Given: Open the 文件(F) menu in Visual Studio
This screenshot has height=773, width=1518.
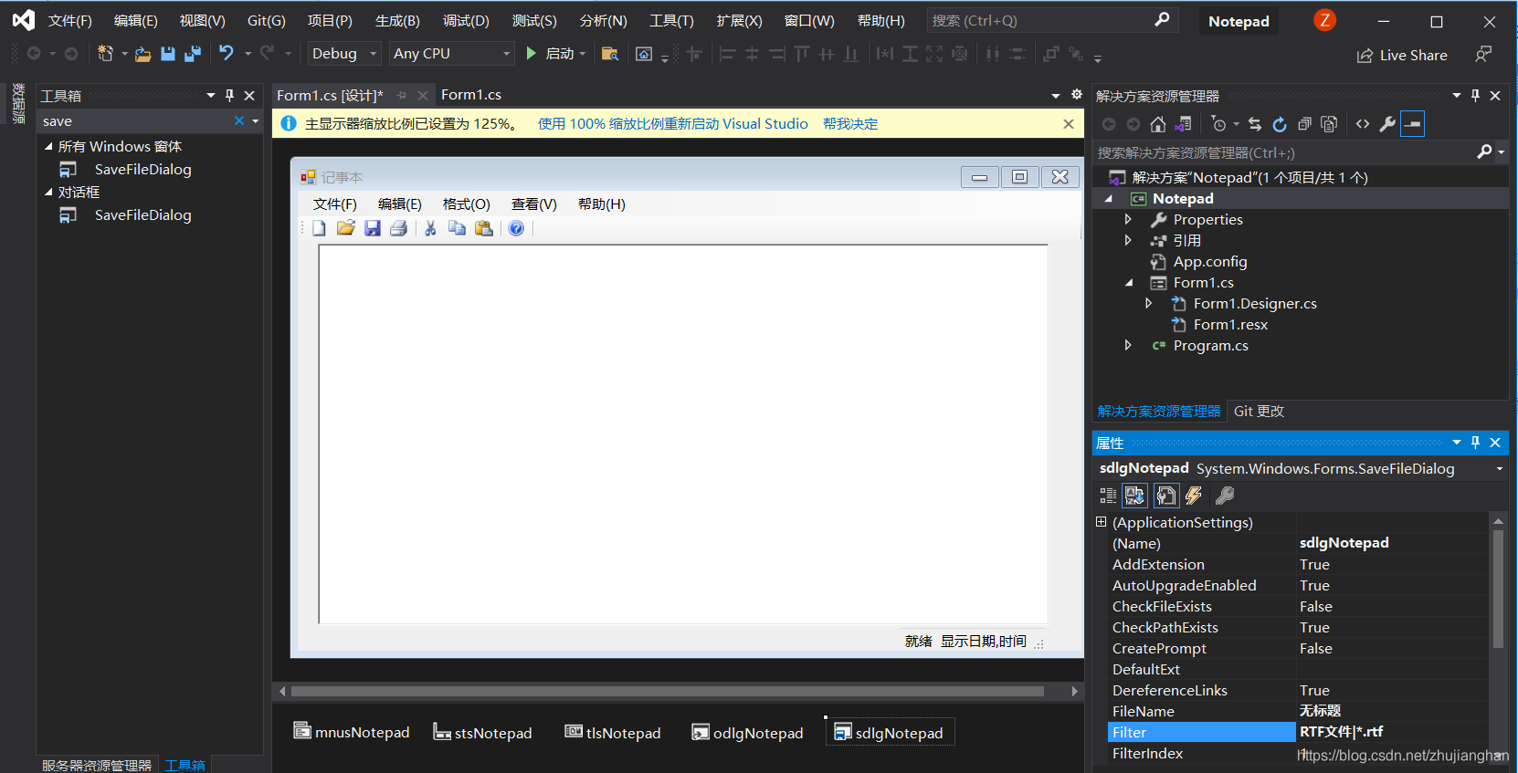Looking at the screenshot, I should coord(70,20).
